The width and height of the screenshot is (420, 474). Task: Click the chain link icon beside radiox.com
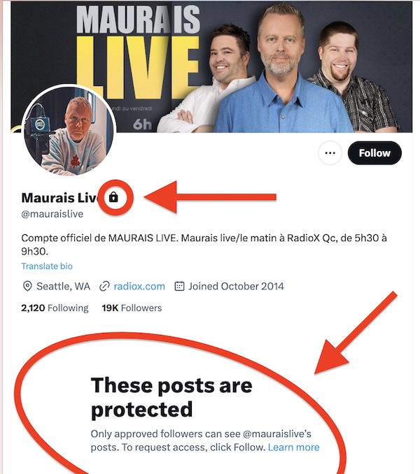[104, 286]
